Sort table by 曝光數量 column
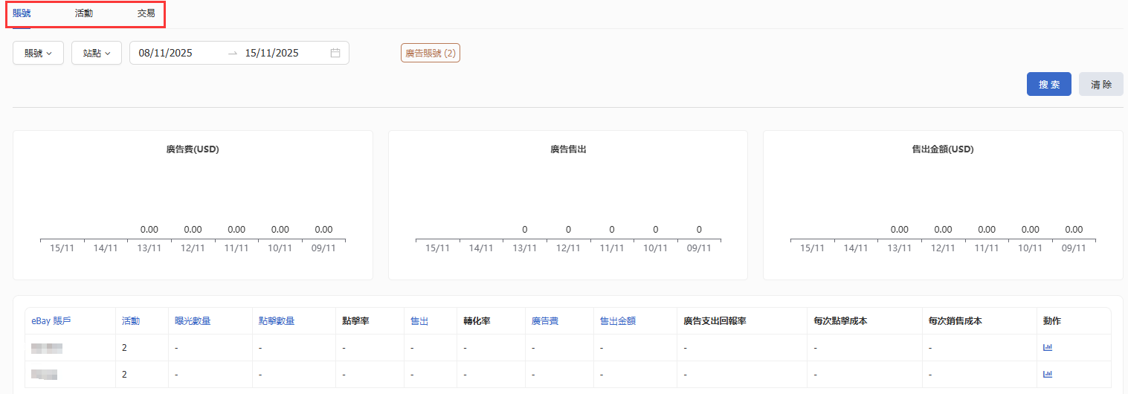Screen dimensions: 1128x394 click(x=193, y=321)
